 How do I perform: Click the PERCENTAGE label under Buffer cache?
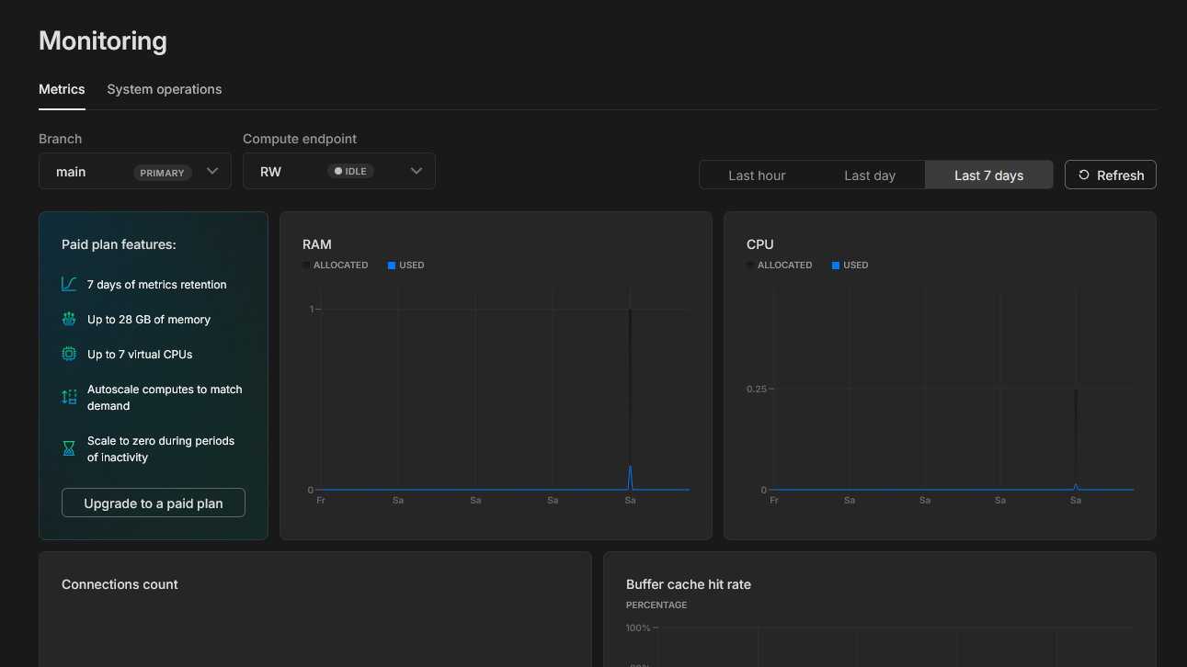click(656, 605)
